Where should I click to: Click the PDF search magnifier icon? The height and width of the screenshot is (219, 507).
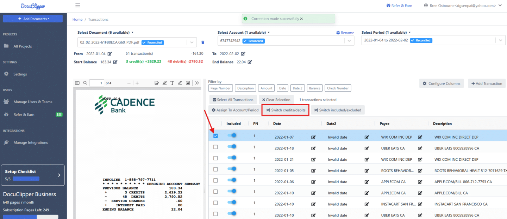(85, 83)
